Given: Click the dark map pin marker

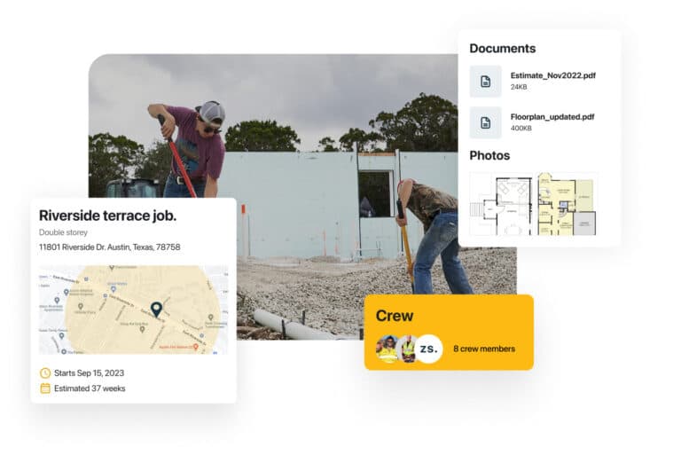Looking at the screenshot, I should pos(156,310).
